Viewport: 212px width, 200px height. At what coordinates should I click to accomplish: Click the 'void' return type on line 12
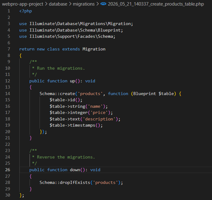90,81
